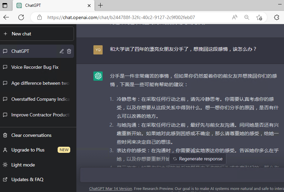Viewport: 284px width, 192px height.
Task: Add this page to favorites
Action: click(259, 17)
